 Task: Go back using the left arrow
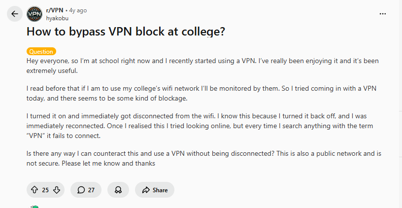point(14,14)
